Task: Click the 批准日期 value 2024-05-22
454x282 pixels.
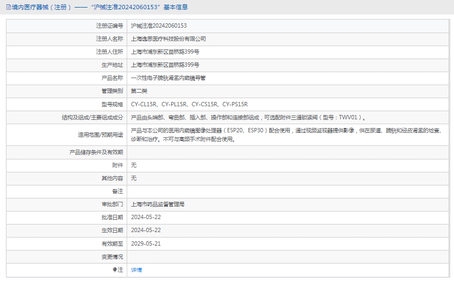Action: (146, 217)
